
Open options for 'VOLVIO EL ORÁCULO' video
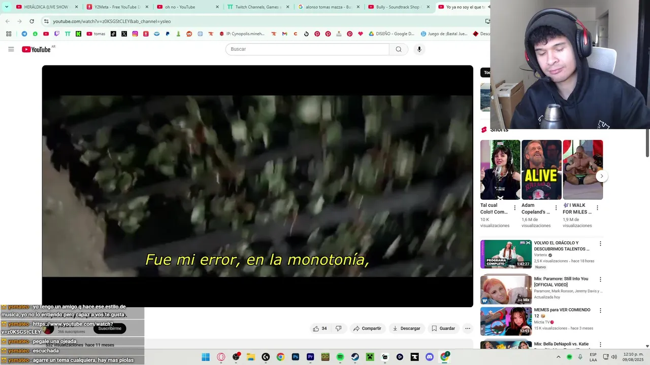click(x=600, y=244)
